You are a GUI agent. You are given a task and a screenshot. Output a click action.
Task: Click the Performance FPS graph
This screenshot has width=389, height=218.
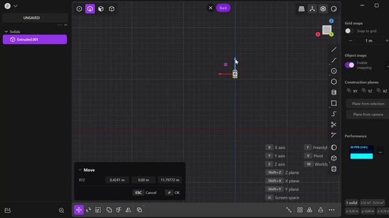[362, 152]
